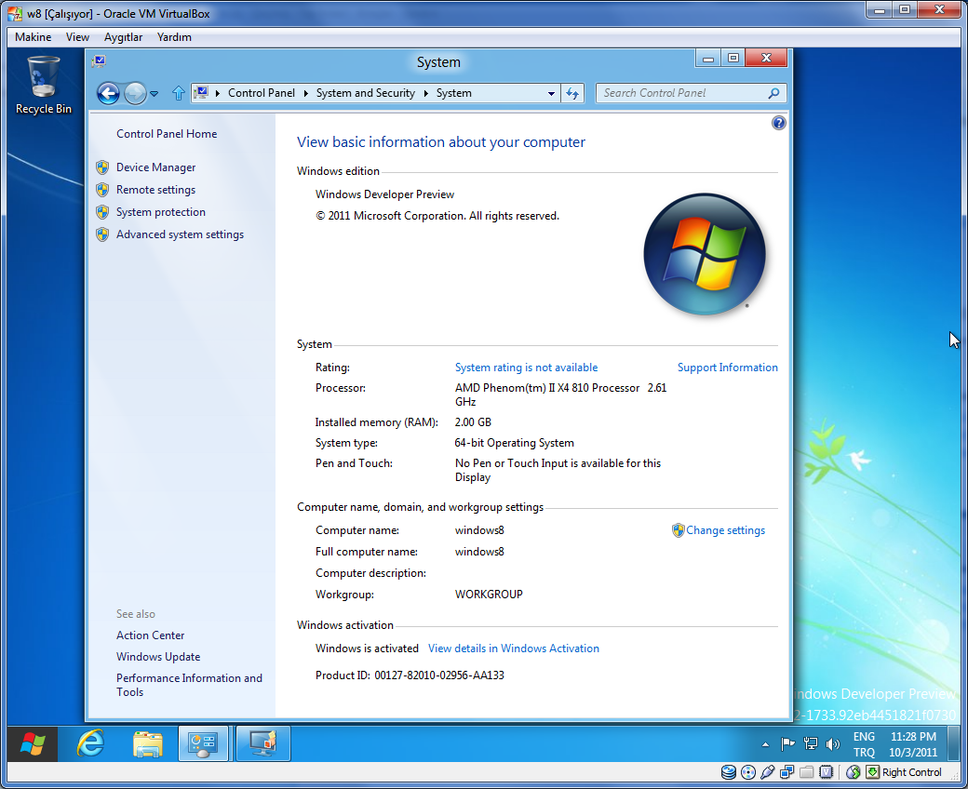The height and width of the screenshot is (789, 968).
Task: Click the back navigation button
Action: [x=108, y=93]
